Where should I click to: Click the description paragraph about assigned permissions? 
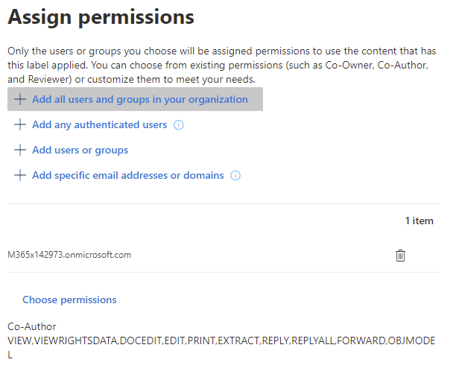[221, 65]
